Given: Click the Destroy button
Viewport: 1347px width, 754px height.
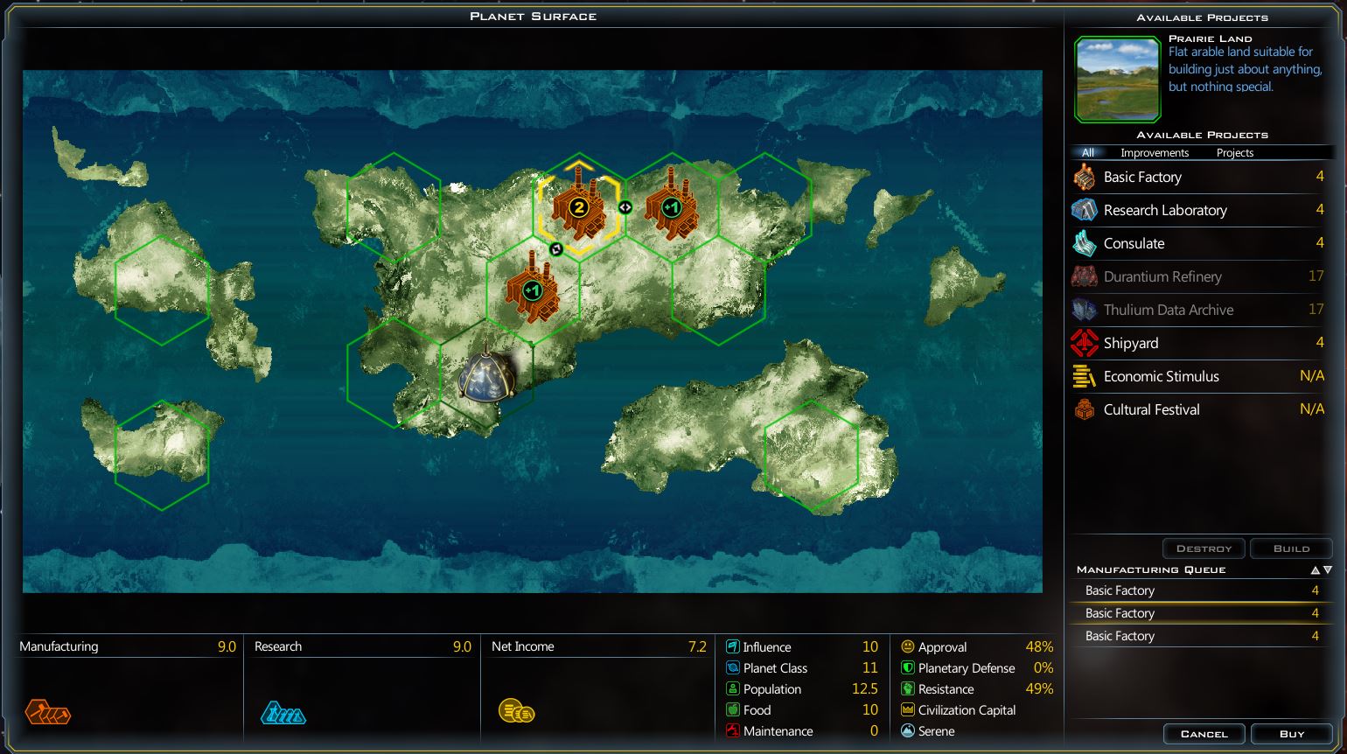Looking at the screenshot, I should (x=1204, y=548).
